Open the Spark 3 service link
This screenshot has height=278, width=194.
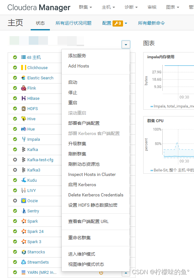tap(34, 242)
